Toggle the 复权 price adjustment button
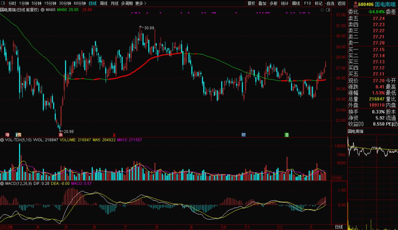 (251, 3)
